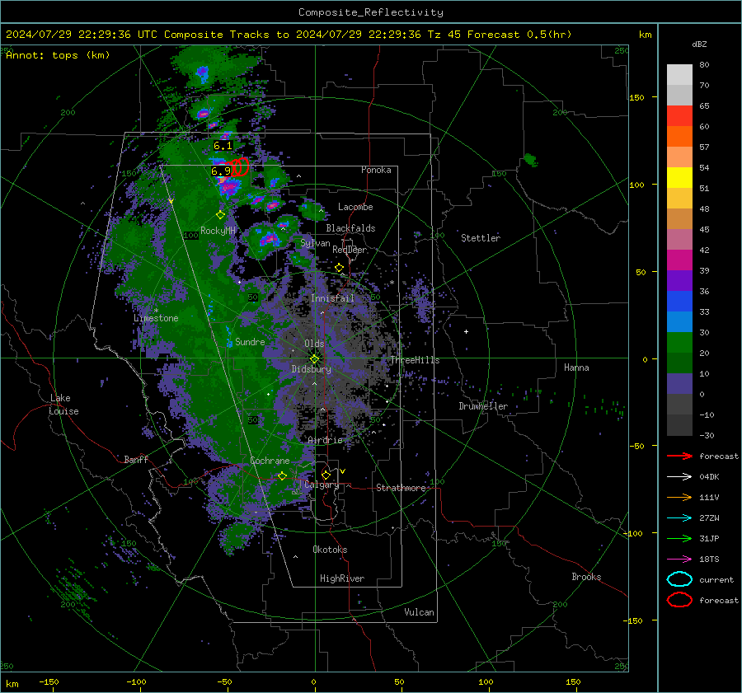Select the cyan 27ZW track arrow
Viewport: 742px width, 693px height.
click(x=679, y=518)
